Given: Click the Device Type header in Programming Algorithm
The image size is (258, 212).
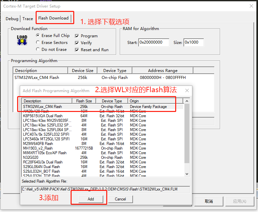Looking at the screenshot, I should pyautogui.click(x=115, y=71).
